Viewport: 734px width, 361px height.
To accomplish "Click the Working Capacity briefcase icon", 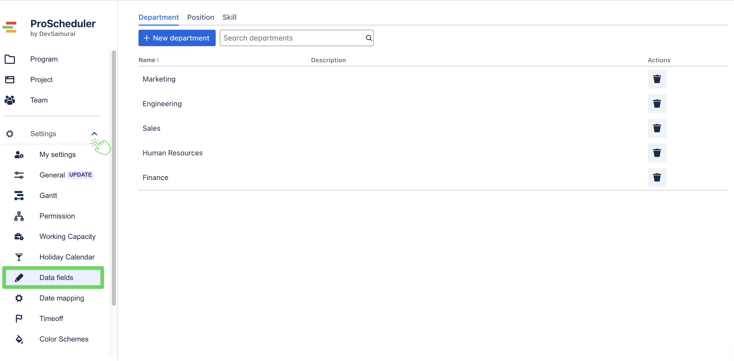I will pos(19,236).
